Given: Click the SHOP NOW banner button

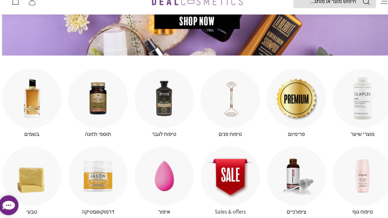Looking at the screenshot, I should click(197, 22).
